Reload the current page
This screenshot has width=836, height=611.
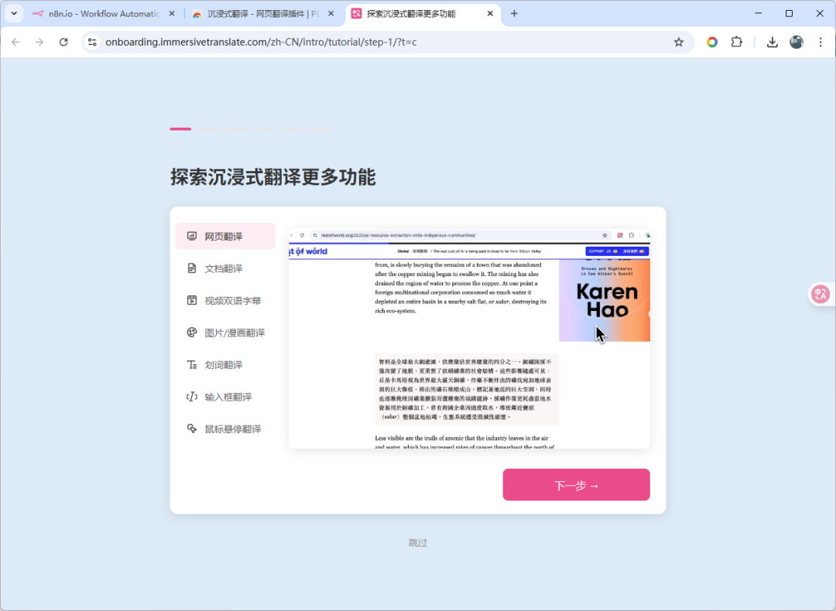63,42
